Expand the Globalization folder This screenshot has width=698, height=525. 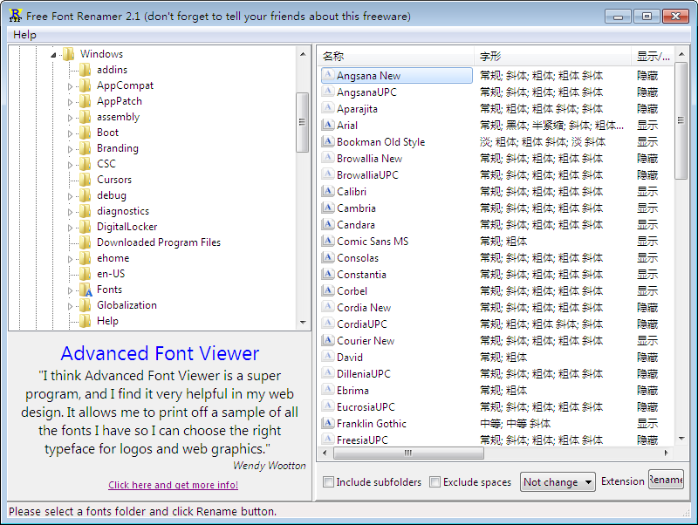(70, 306)
